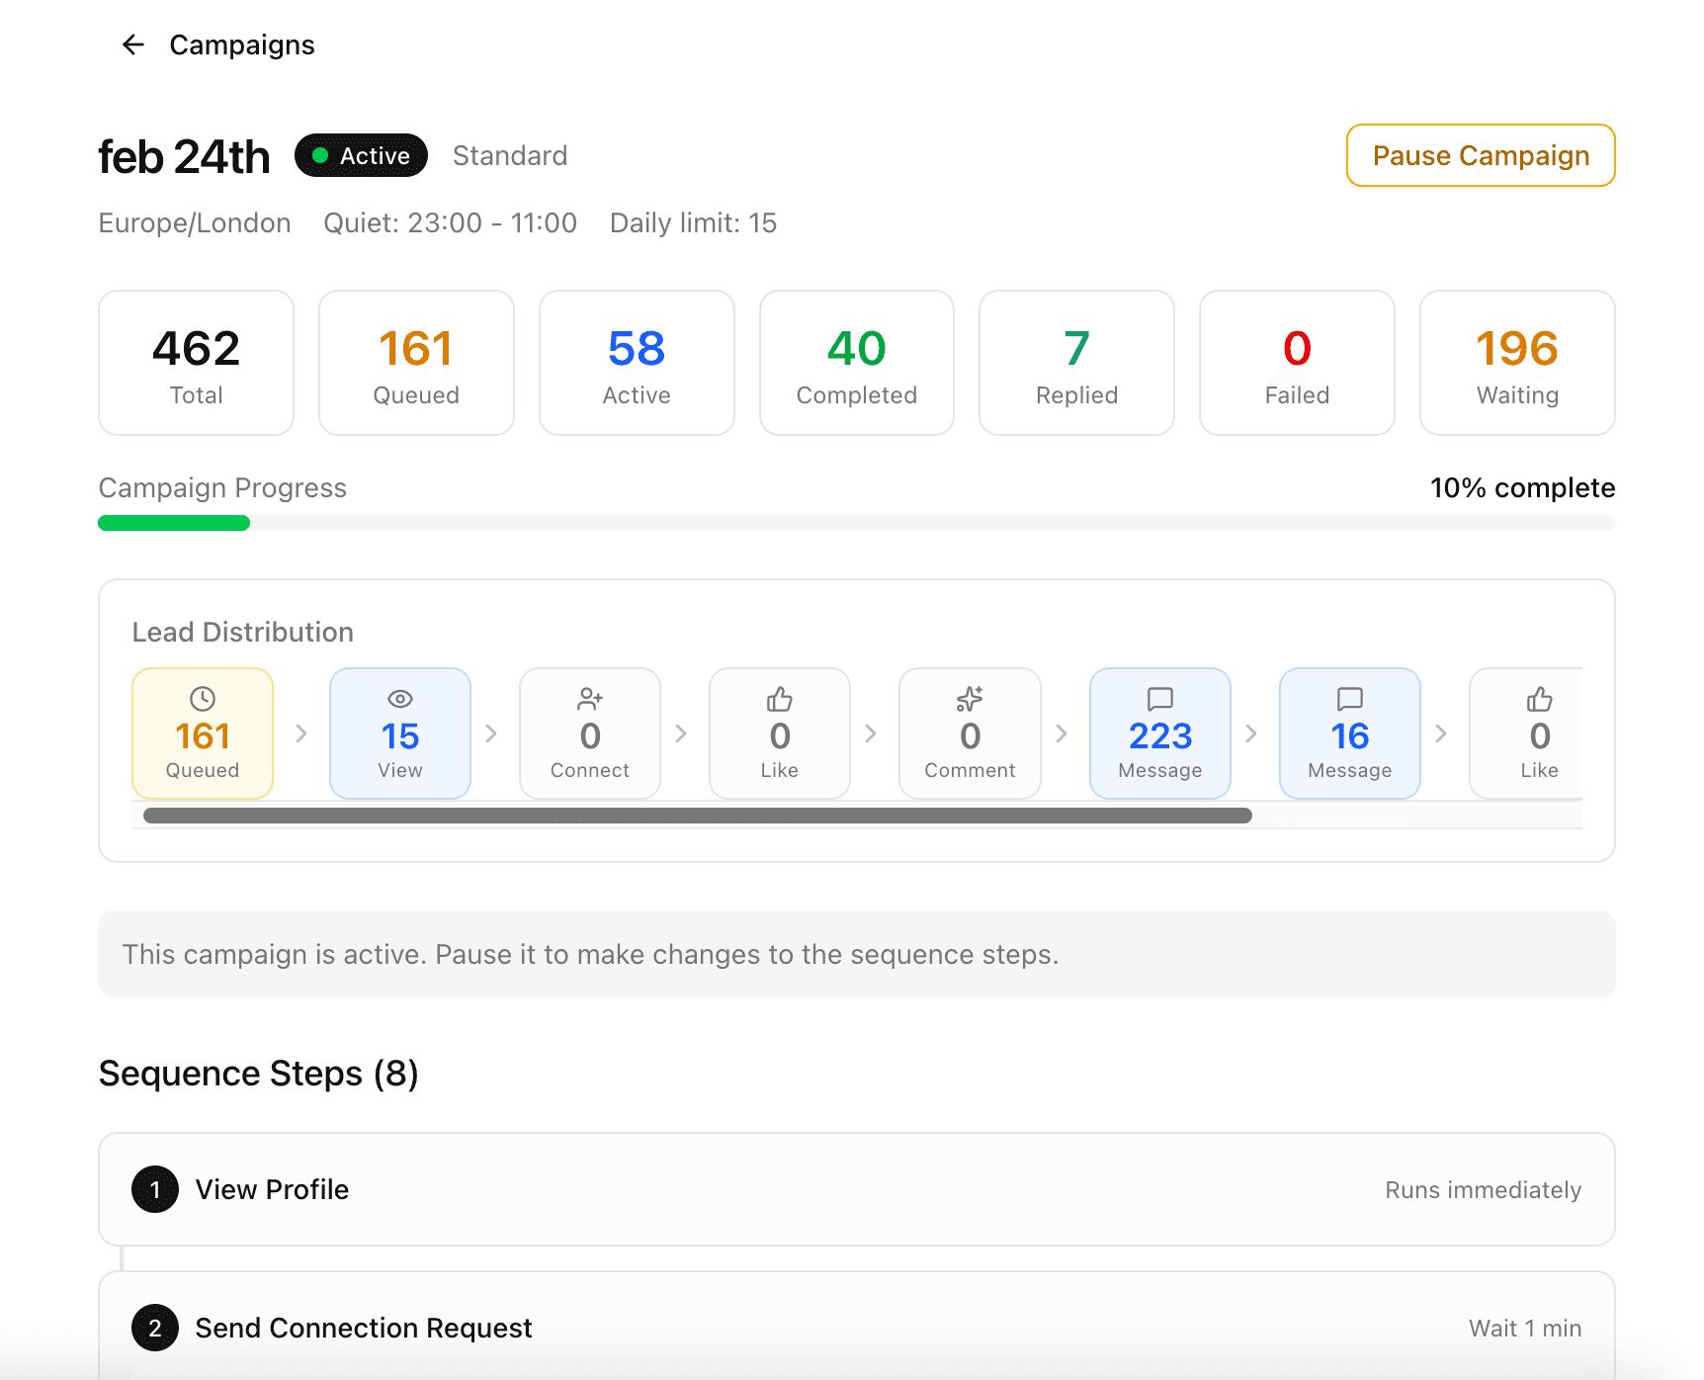Click the Lead Distribution scrollbar
Viewport: 1704px width, 1380px height.
697,815
